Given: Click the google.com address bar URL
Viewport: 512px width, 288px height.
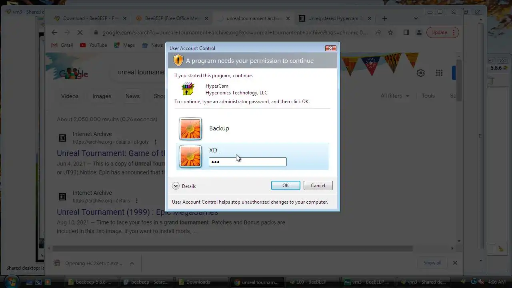Looking at the screenshot, I should click(x=235, y=32).
